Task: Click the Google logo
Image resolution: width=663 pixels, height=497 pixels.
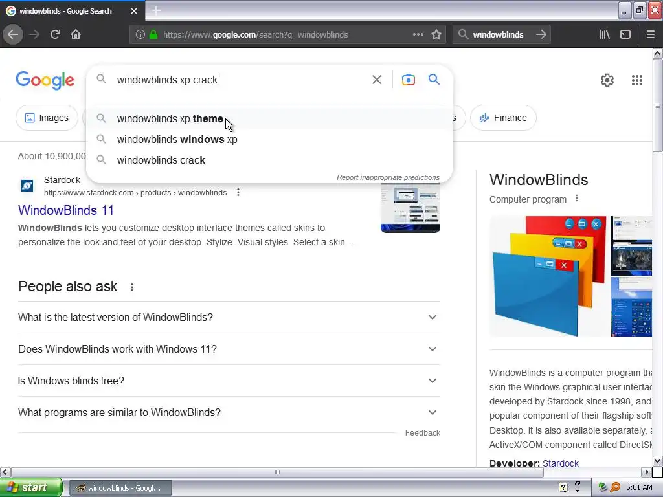Action: [x=45, y=80]
